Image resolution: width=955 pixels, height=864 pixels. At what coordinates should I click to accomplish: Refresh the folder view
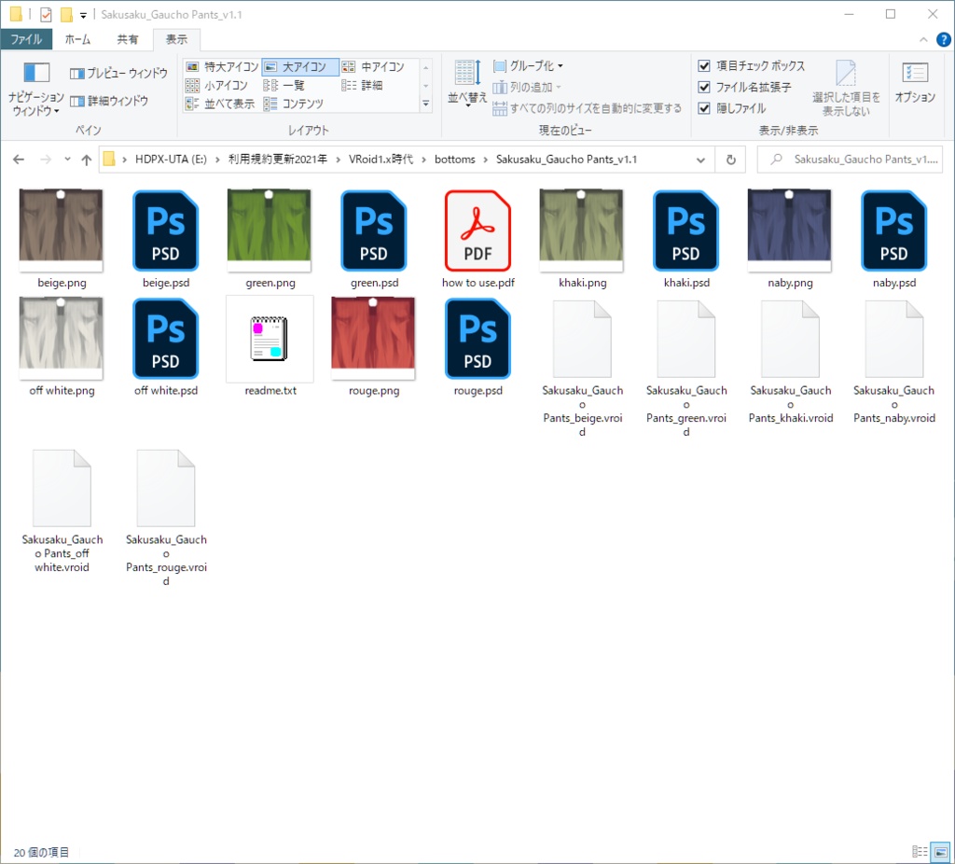pos(731,160)
